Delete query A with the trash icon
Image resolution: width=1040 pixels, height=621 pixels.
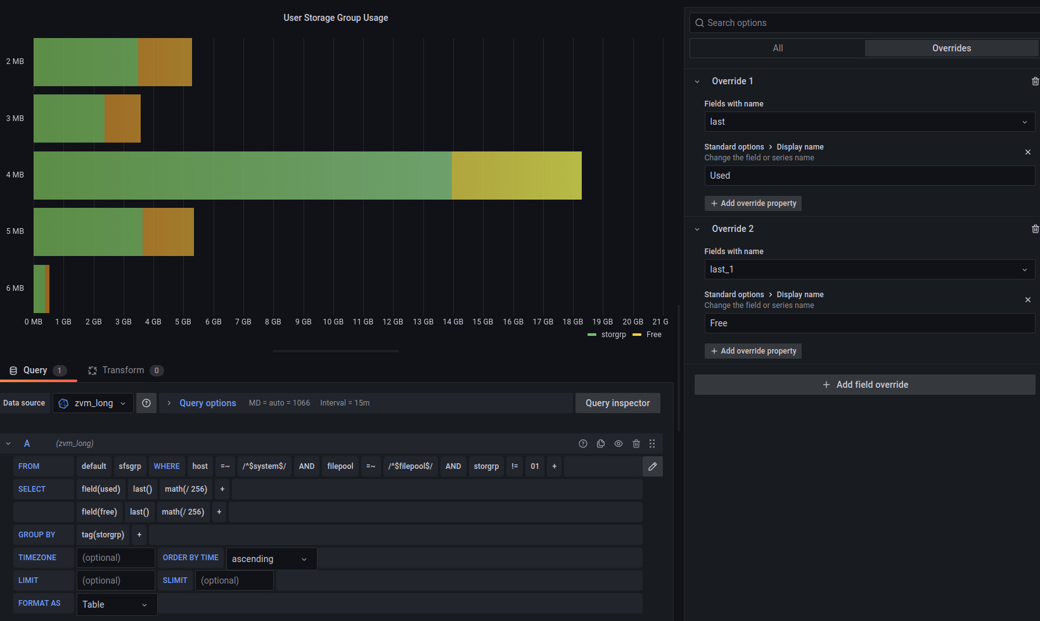tap(636, 444)
